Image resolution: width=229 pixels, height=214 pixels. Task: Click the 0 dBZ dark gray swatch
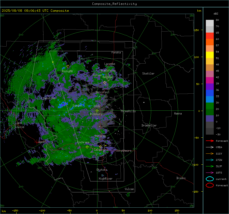(x=210, y=125)
